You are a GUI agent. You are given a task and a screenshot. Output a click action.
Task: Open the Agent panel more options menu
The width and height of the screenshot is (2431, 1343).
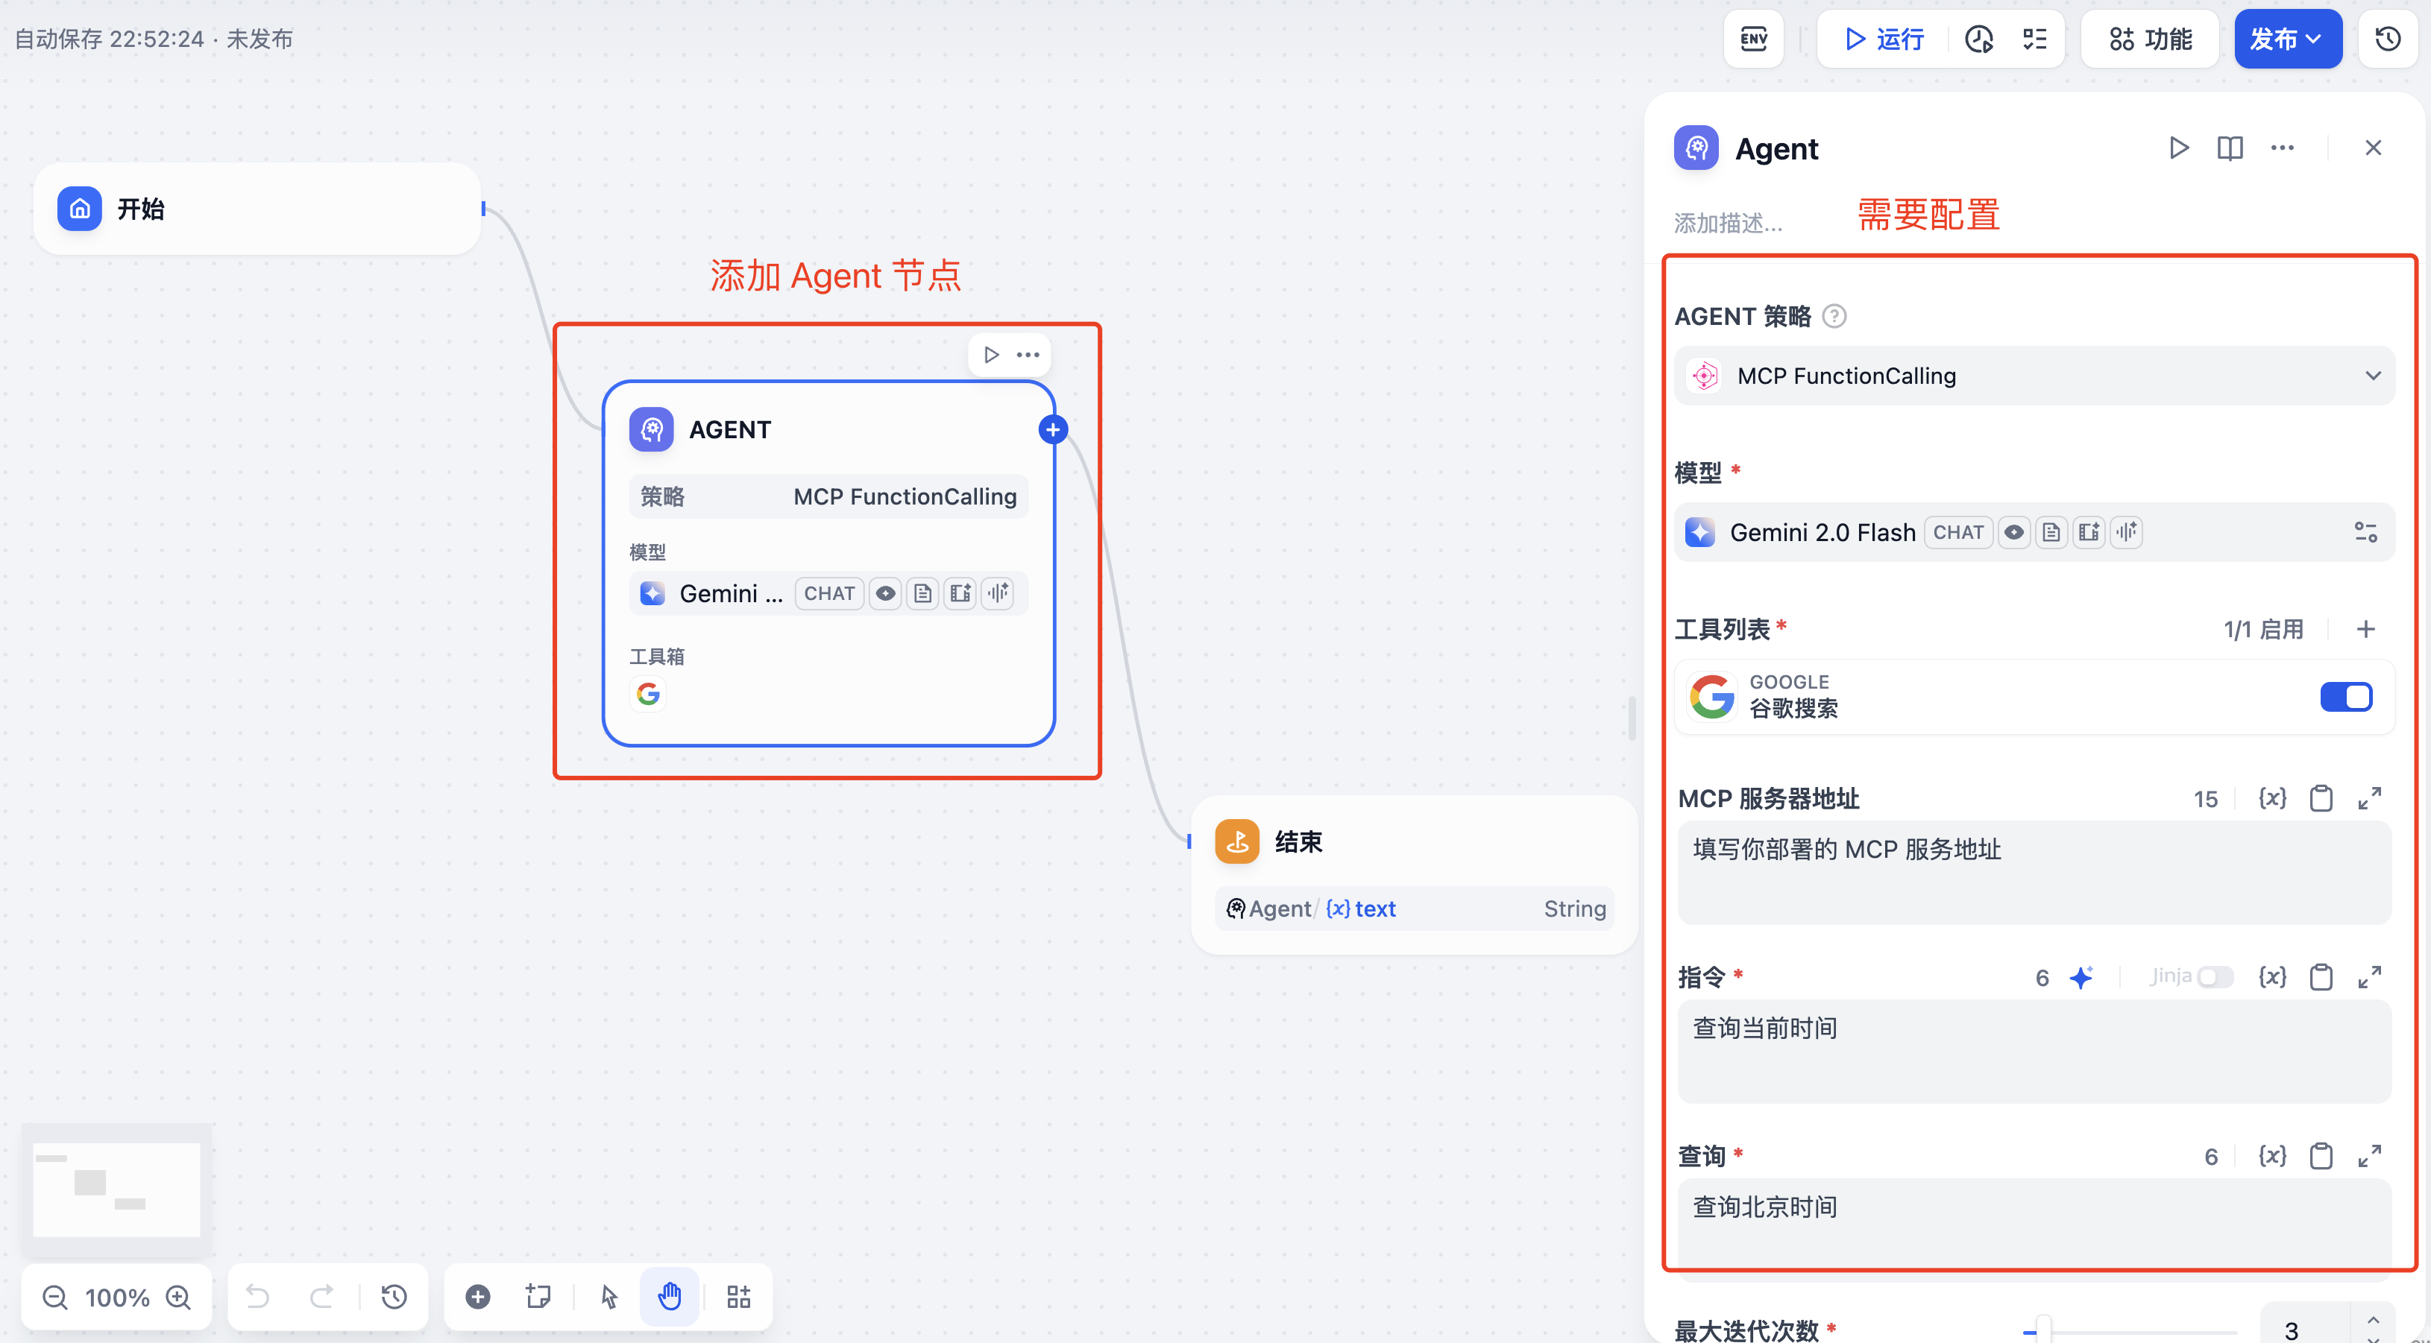tap(2282, 148)
